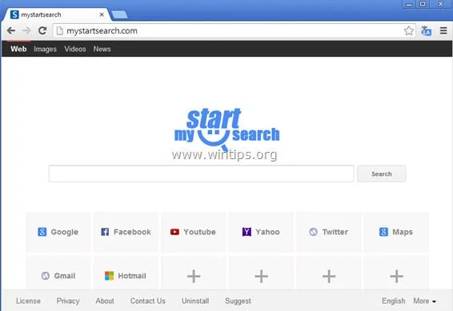
Task: Select the English language link
Action: click(394, 301)
